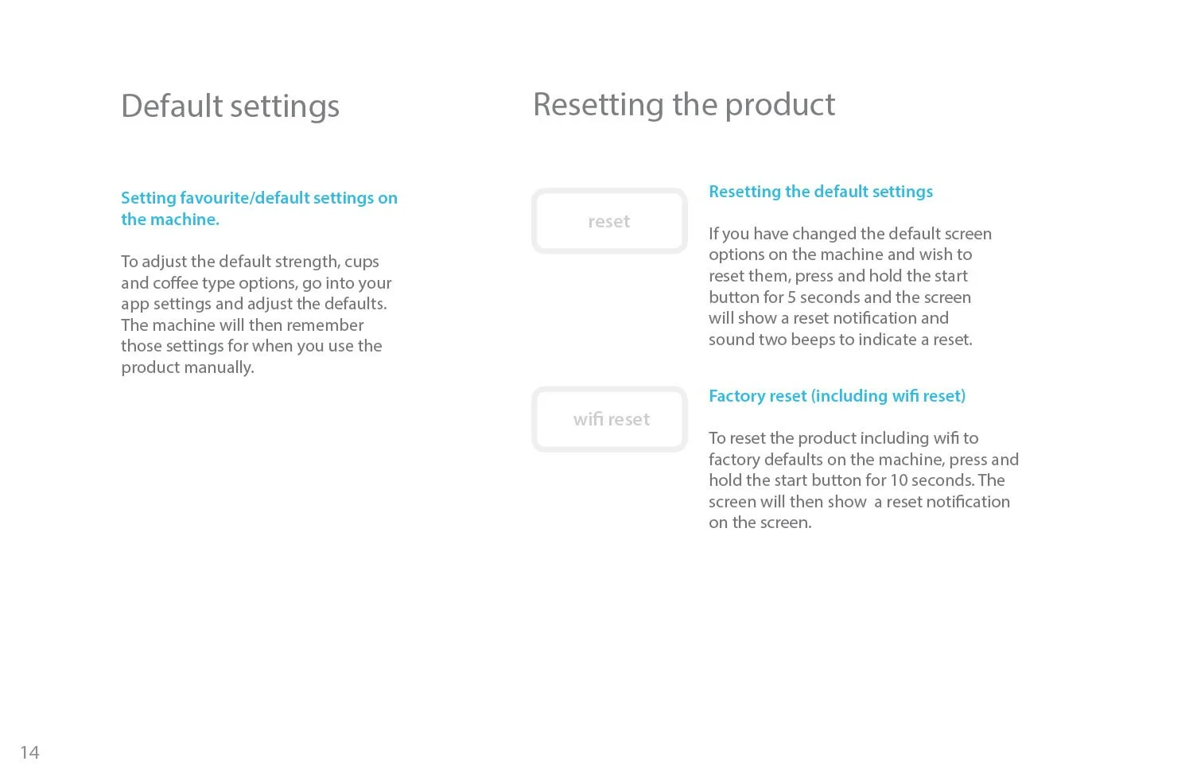Click 'The machine will then remember' line

click(x=243, y=325)
